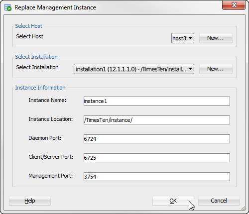Click the Instance Information group heading
This screenshot has width=249, height=214.
point(40,88)
